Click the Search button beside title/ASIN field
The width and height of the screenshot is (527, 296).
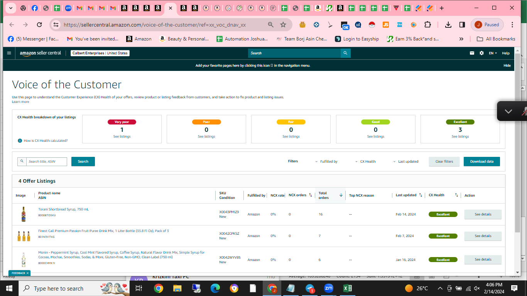click(x=83, y=161)
